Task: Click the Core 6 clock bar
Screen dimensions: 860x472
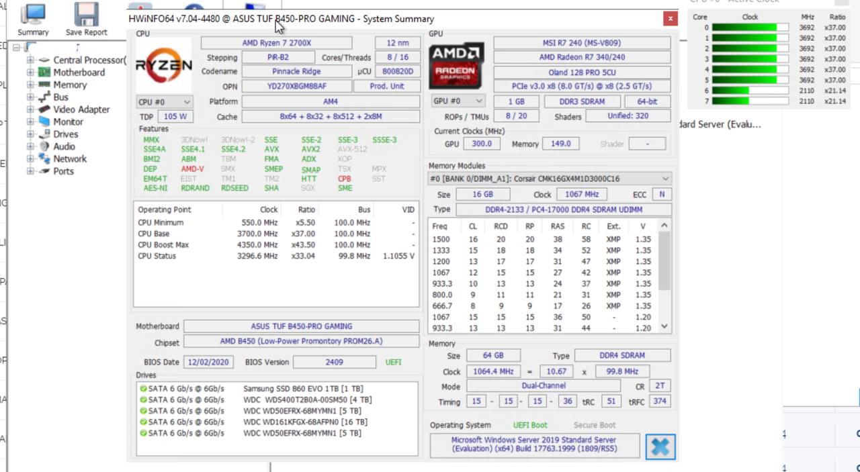Action: [x=749, y=91]
